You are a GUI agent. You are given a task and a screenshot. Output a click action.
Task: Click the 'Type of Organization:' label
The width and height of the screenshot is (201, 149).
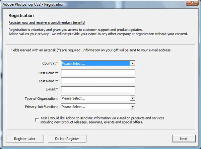[41, 98]
